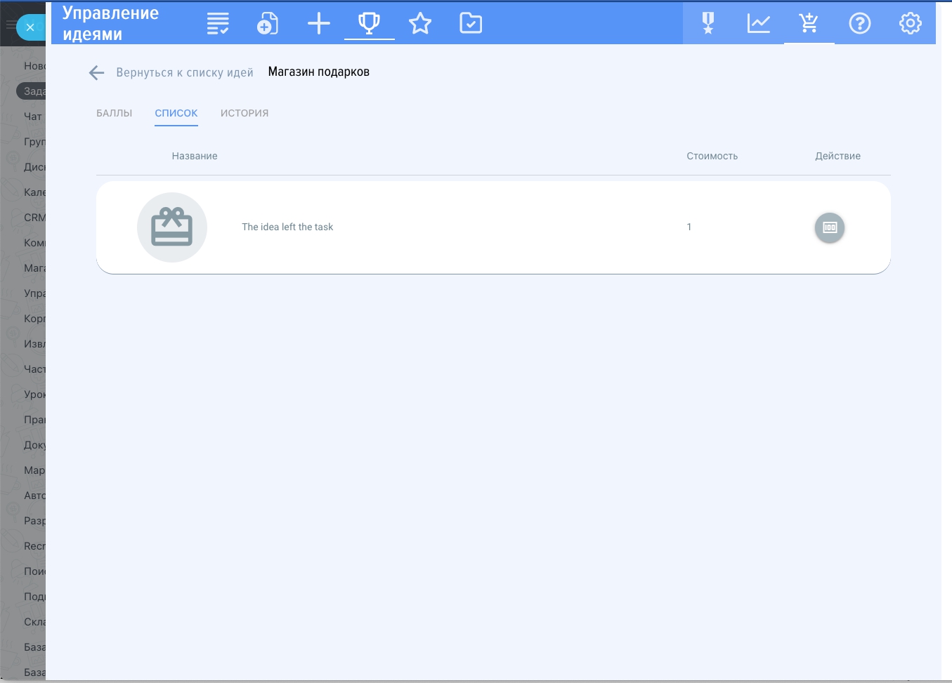Screen dimensions: 952x683
Task: Click the gift thumbnail image
Action: point(172,227)
